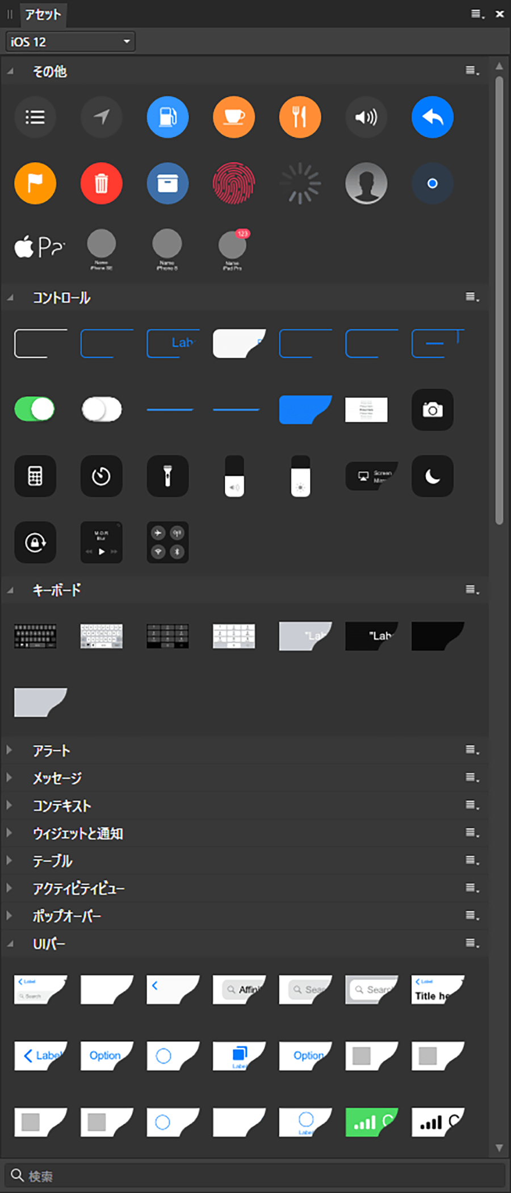The height and width of the screenshot is (1193, 511).
Task: Open the コントロール subcategory options menu
Action: click(x=472, y=297)
